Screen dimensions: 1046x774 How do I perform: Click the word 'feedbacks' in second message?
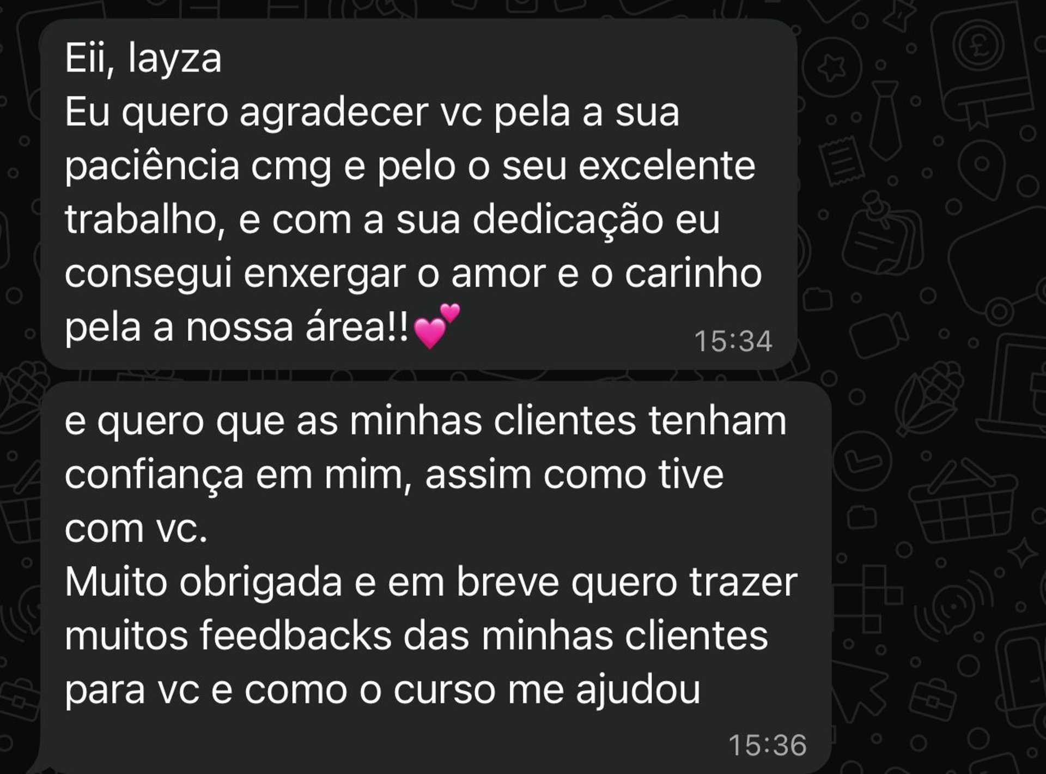[x=295, y=636]
